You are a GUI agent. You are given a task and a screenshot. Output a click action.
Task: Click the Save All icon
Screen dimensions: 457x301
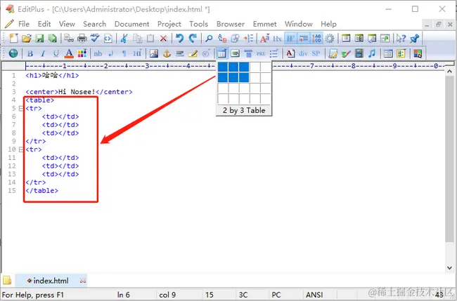pyautogui.click(x=53, y=38)
